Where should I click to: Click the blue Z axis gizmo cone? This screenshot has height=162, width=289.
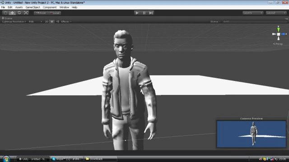(283, 34)
